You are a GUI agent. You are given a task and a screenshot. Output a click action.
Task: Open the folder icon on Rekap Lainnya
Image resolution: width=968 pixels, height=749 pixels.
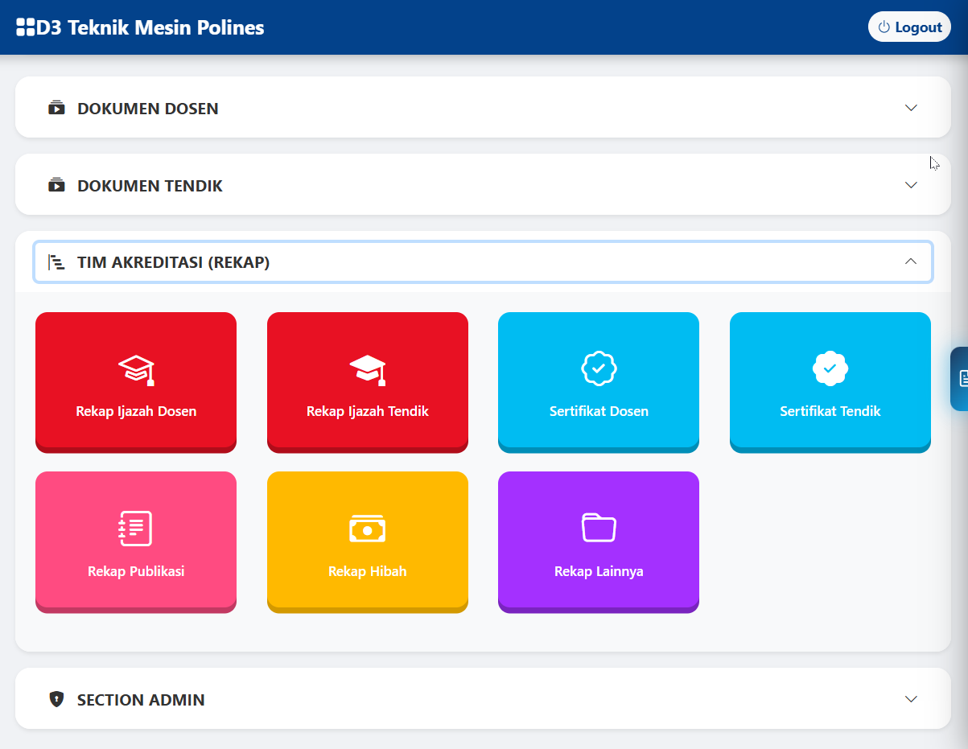(x=598, y=529)
